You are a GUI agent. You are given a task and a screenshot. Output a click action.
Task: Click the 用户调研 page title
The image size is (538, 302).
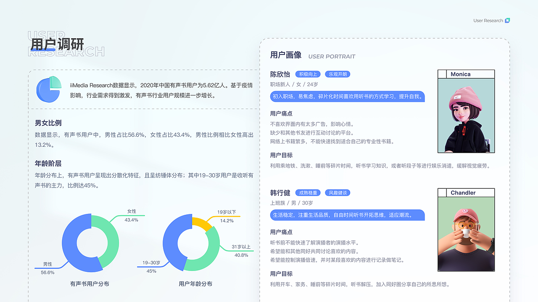coord(57,44)
